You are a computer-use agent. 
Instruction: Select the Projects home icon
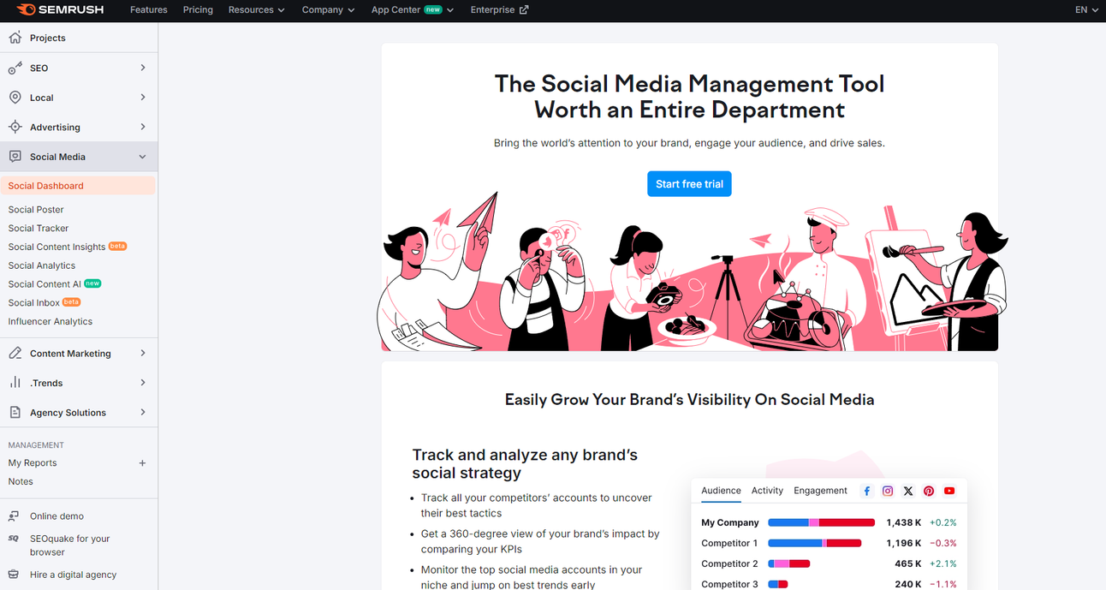[x=15, y=38]
